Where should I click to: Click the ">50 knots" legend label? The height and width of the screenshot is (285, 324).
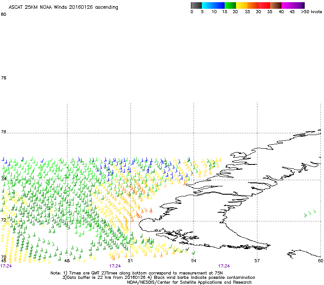click(311, 12)
